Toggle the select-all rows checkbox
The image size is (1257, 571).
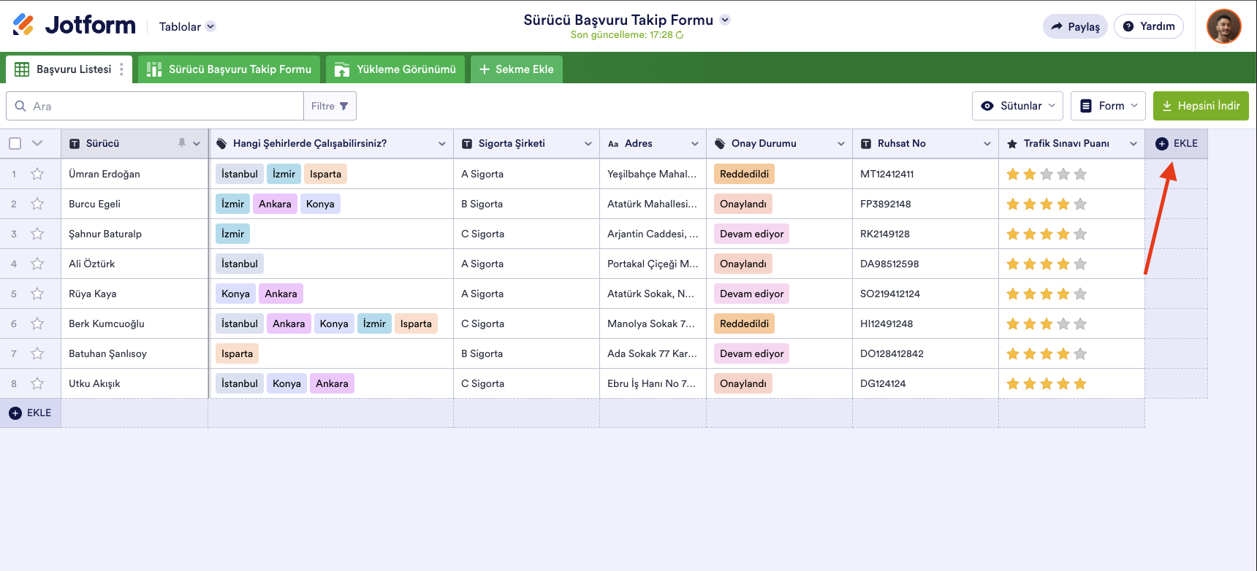15,143
